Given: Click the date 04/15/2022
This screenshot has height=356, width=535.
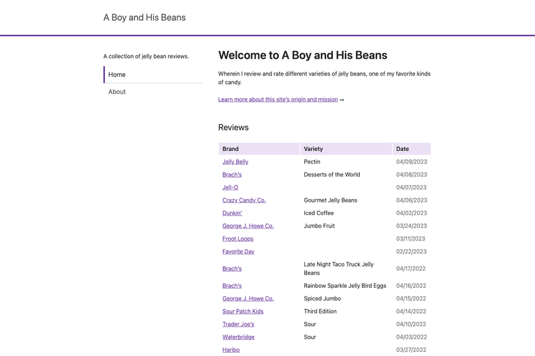Looking at the screenshot, I should (x=411, y=299).
